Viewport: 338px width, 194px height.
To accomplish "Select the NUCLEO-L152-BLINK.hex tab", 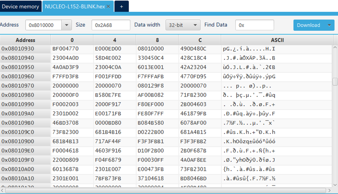I will tap(75, 7).
